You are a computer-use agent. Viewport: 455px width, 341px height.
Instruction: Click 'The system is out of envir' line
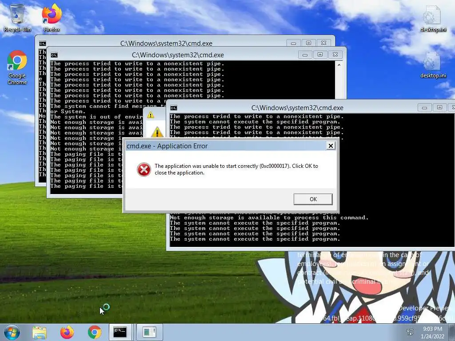pos(96,117)
